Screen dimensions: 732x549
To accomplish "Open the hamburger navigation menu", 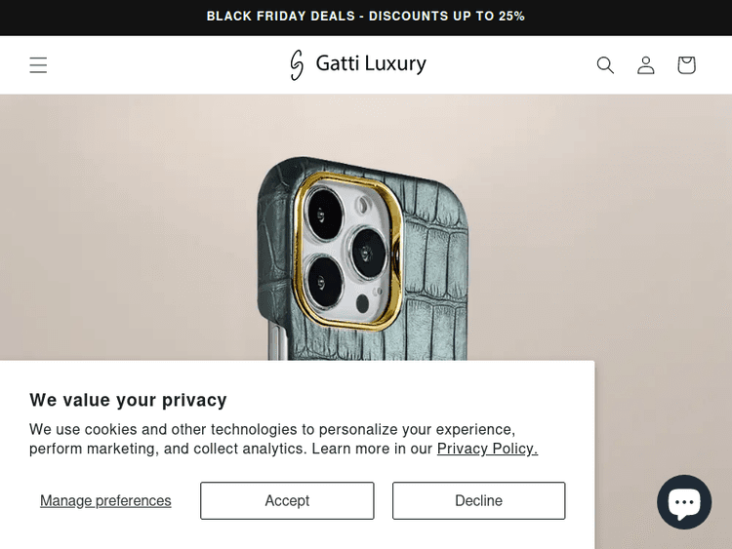I will [x=38, y=65].
